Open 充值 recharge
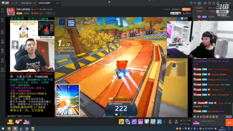233x131 pixels. tap(170, 122)
